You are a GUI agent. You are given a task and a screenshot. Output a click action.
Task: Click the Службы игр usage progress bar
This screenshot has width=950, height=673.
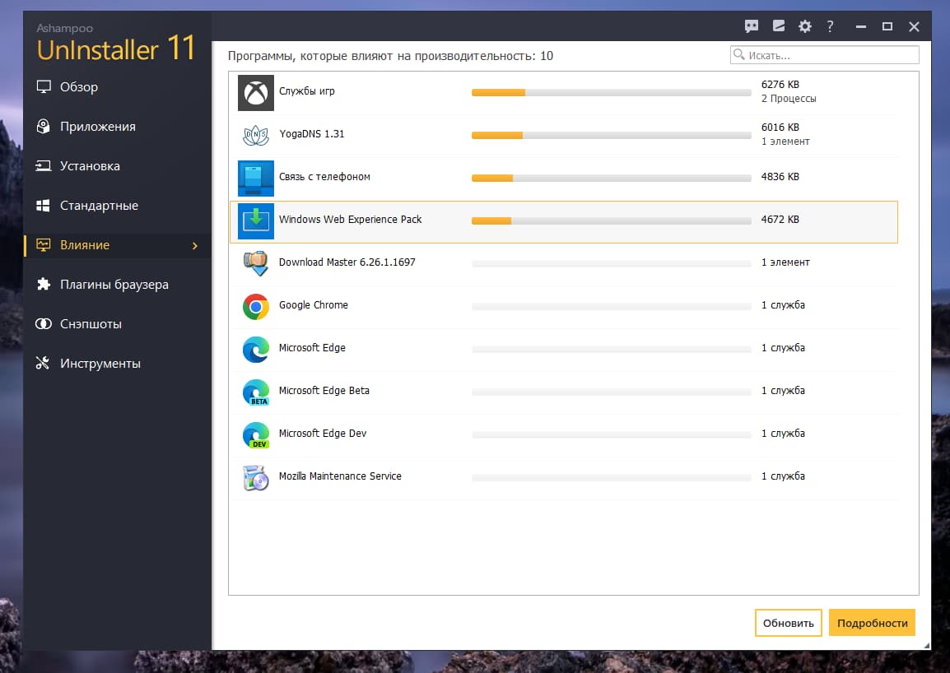[x=611, y=92]
